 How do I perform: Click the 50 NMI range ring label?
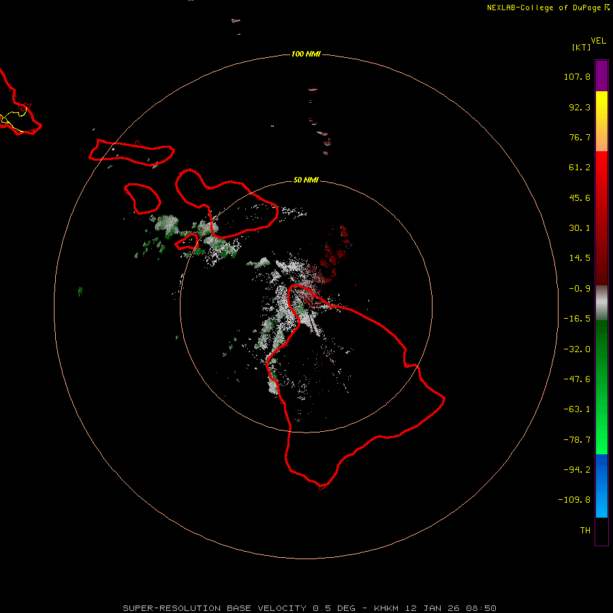[306, 180]
